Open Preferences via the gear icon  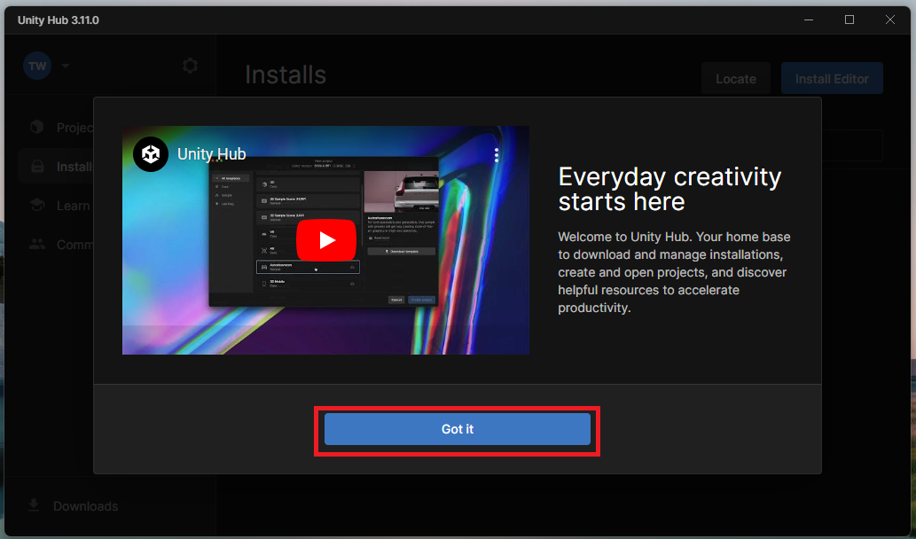190,66
